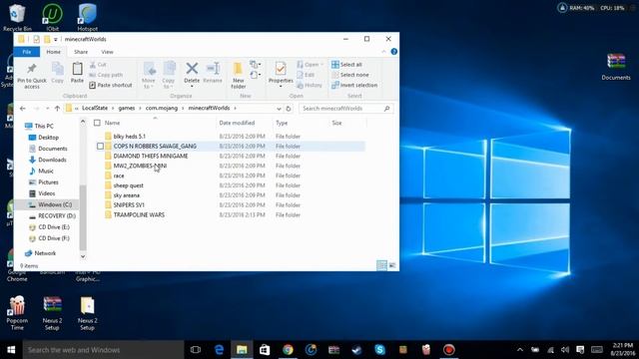The width and height of the screenshot is (639, 359).
Task: Expand the address bar history dropdown
Action: click(x=279, y=109)
